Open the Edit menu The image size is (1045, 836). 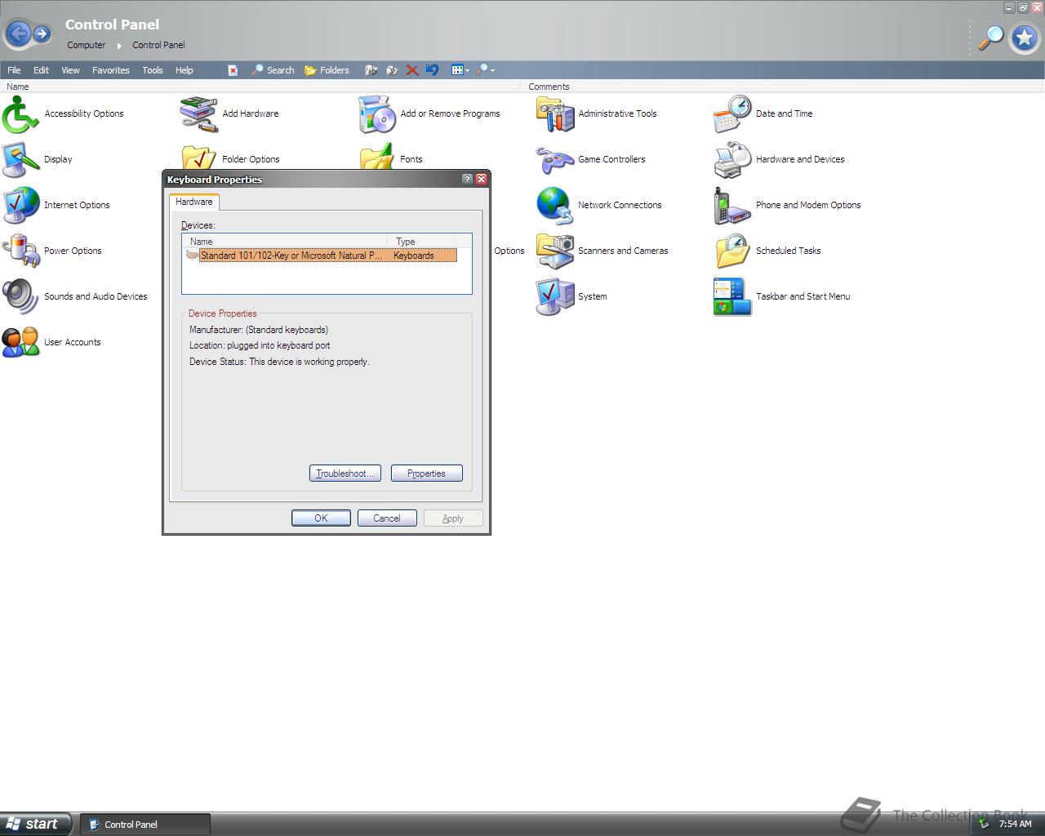pos(41,70)
